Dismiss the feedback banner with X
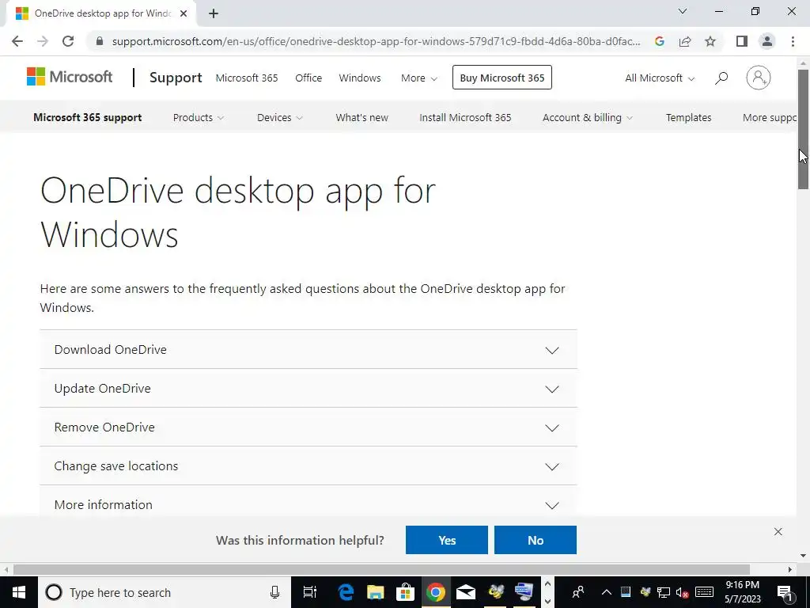810x608 pixels. coord(778,531)
